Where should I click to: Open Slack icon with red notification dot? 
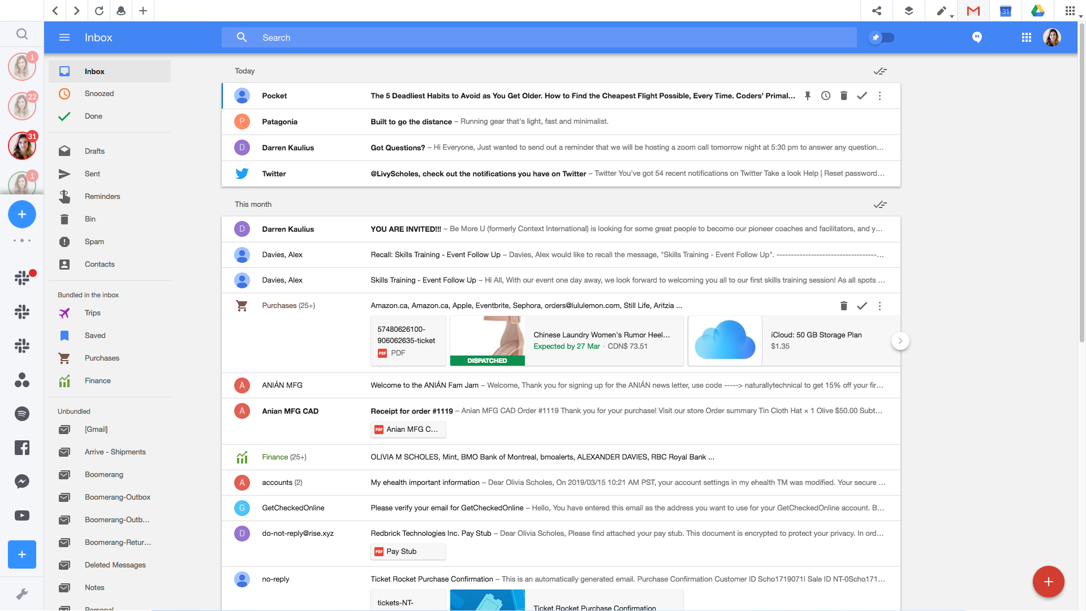coord(23,277)
